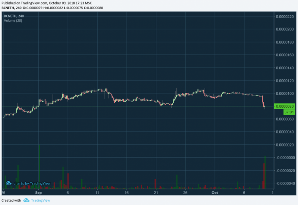Click the tallest green volume bar at Sep
This screenshot has width=298, height=205.
click(x=39, y=167)
